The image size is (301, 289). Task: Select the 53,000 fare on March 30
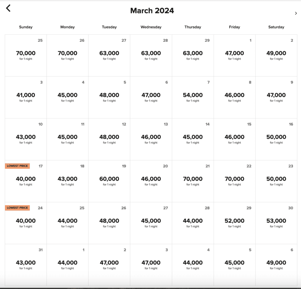point(276,221)
